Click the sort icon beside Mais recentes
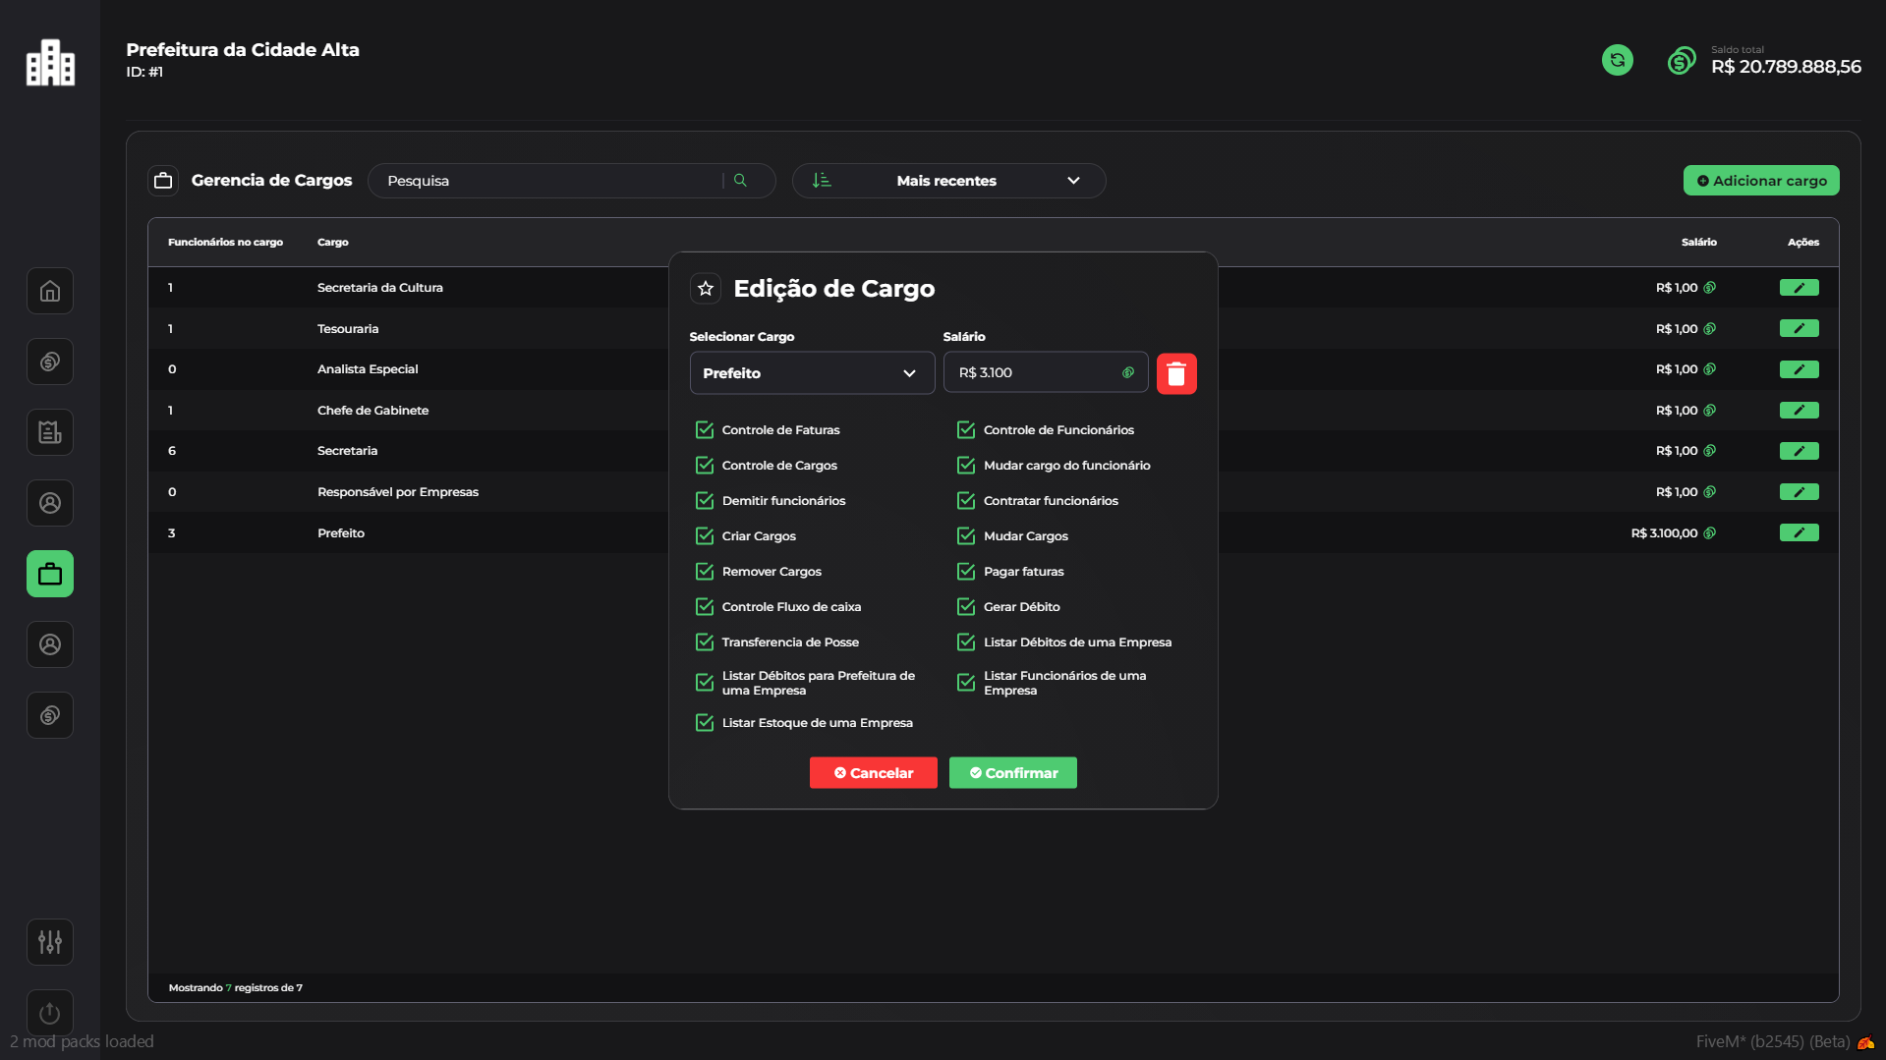 tap(822, 181)
